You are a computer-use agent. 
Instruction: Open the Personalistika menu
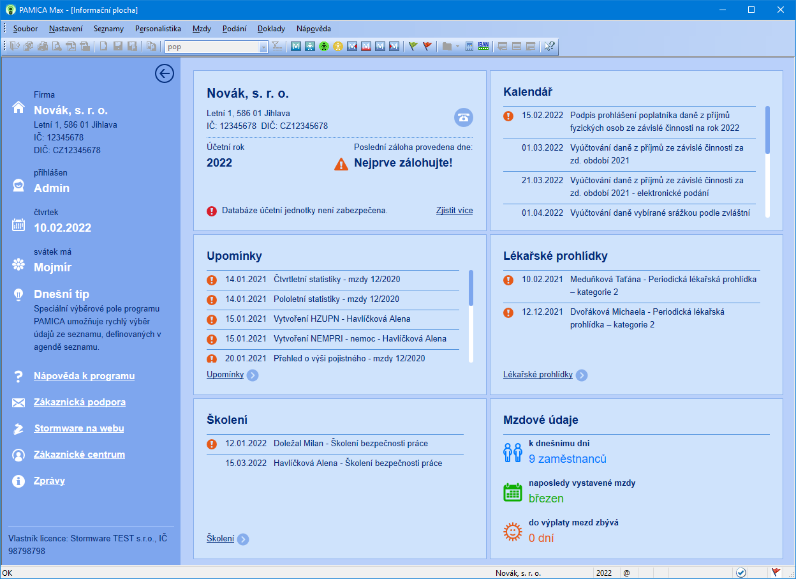click(158, 29)
